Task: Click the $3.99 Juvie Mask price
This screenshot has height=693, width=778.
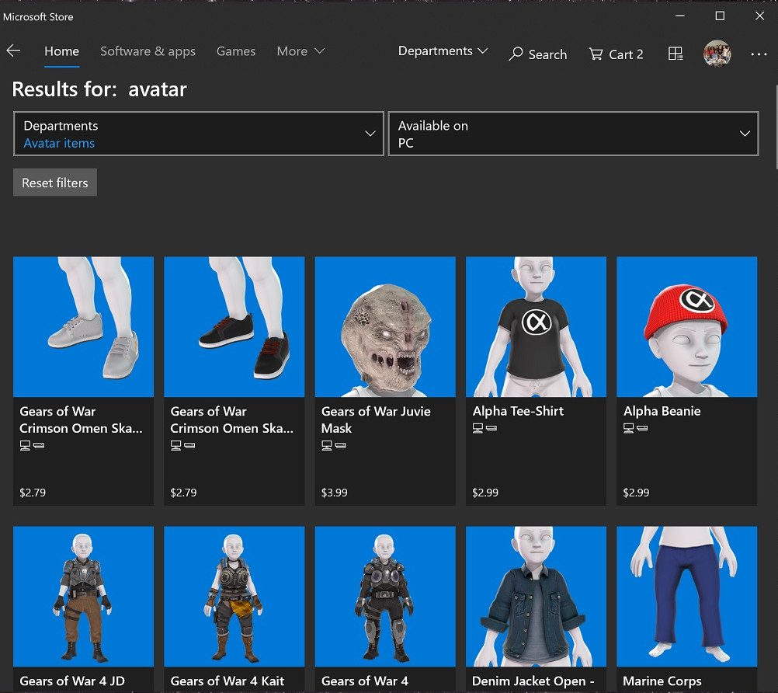Action: tap(334, 493)
